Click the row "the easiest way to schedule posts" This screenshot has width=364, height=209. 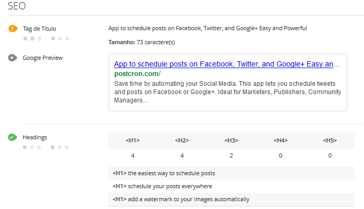coord(164,173)
